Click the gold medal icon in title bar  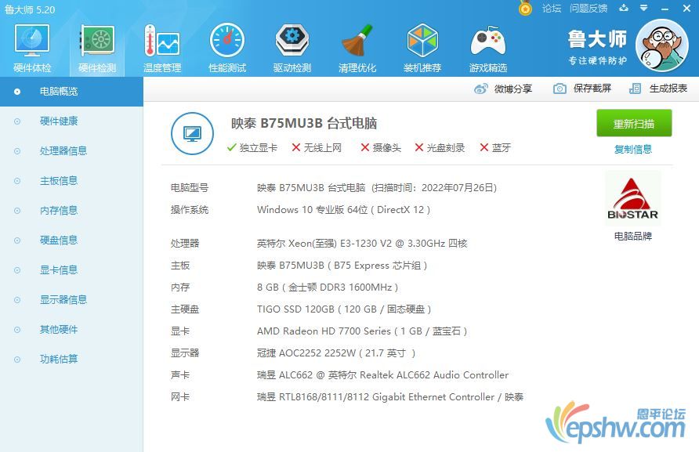click(x=525, y=8)
